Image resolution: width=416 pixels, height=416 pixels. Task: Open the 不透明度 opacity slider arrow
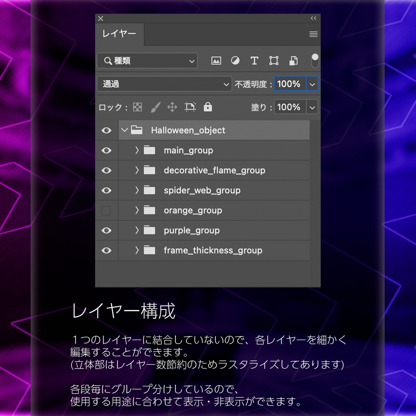tap(312, 84)
